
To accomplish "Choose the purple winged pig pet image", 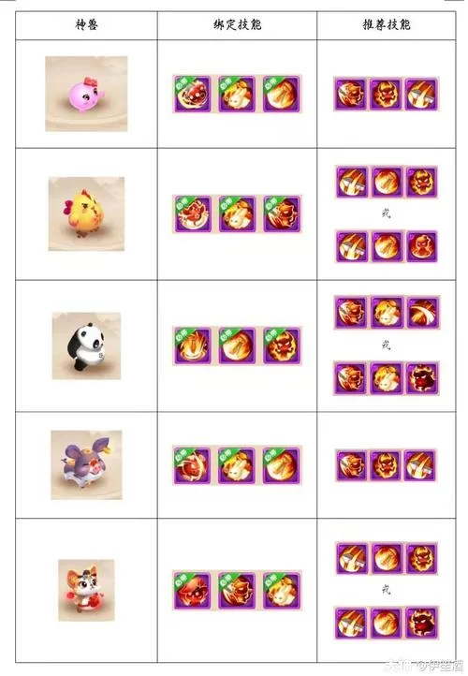I will pos(86,464).
